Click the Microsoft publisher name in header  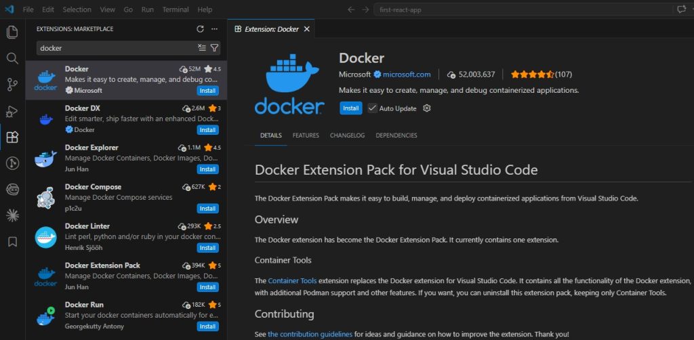pos(354,75)
